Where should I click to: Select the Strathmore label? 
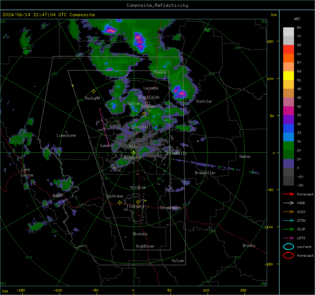170,208
